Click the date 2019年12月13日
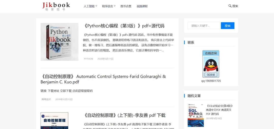 pos(64,99)
